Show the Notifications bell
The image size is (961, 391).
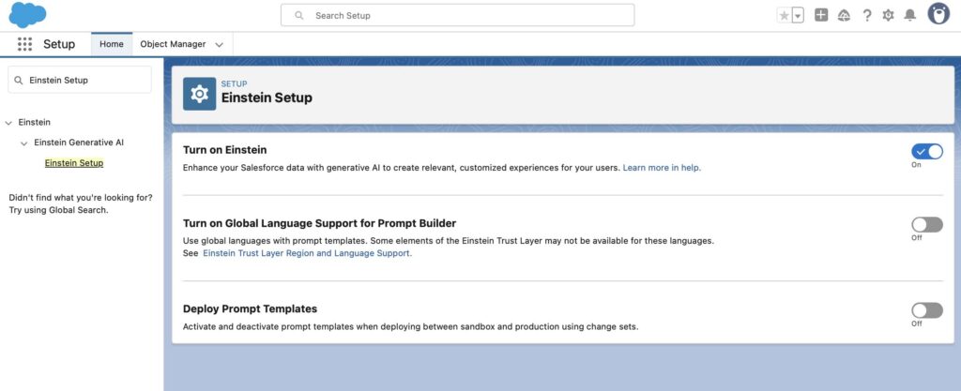click(910, 15)
